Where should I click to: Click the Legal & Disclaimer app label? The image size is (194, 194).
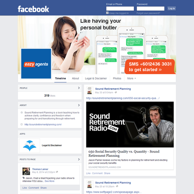pos(52,145)
